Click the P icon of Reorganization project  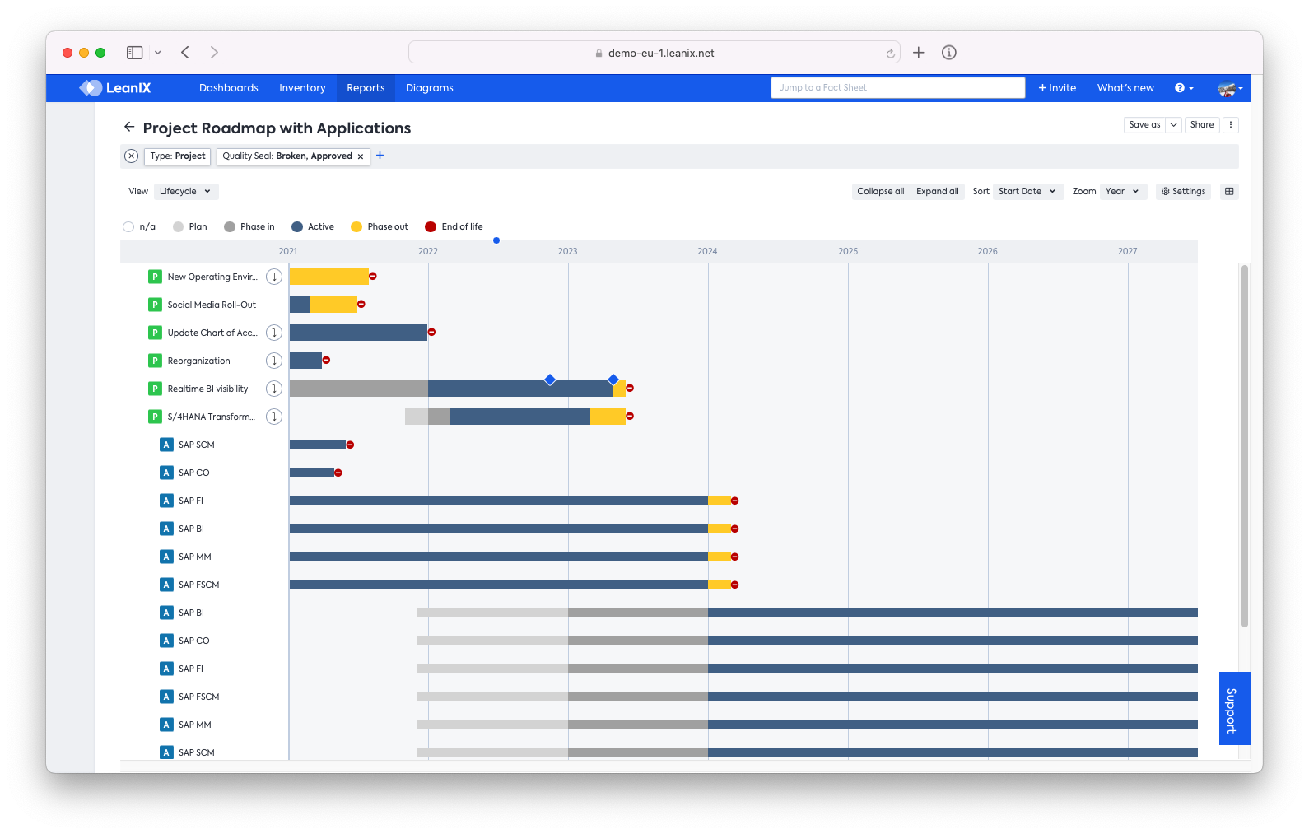point(155,361)
